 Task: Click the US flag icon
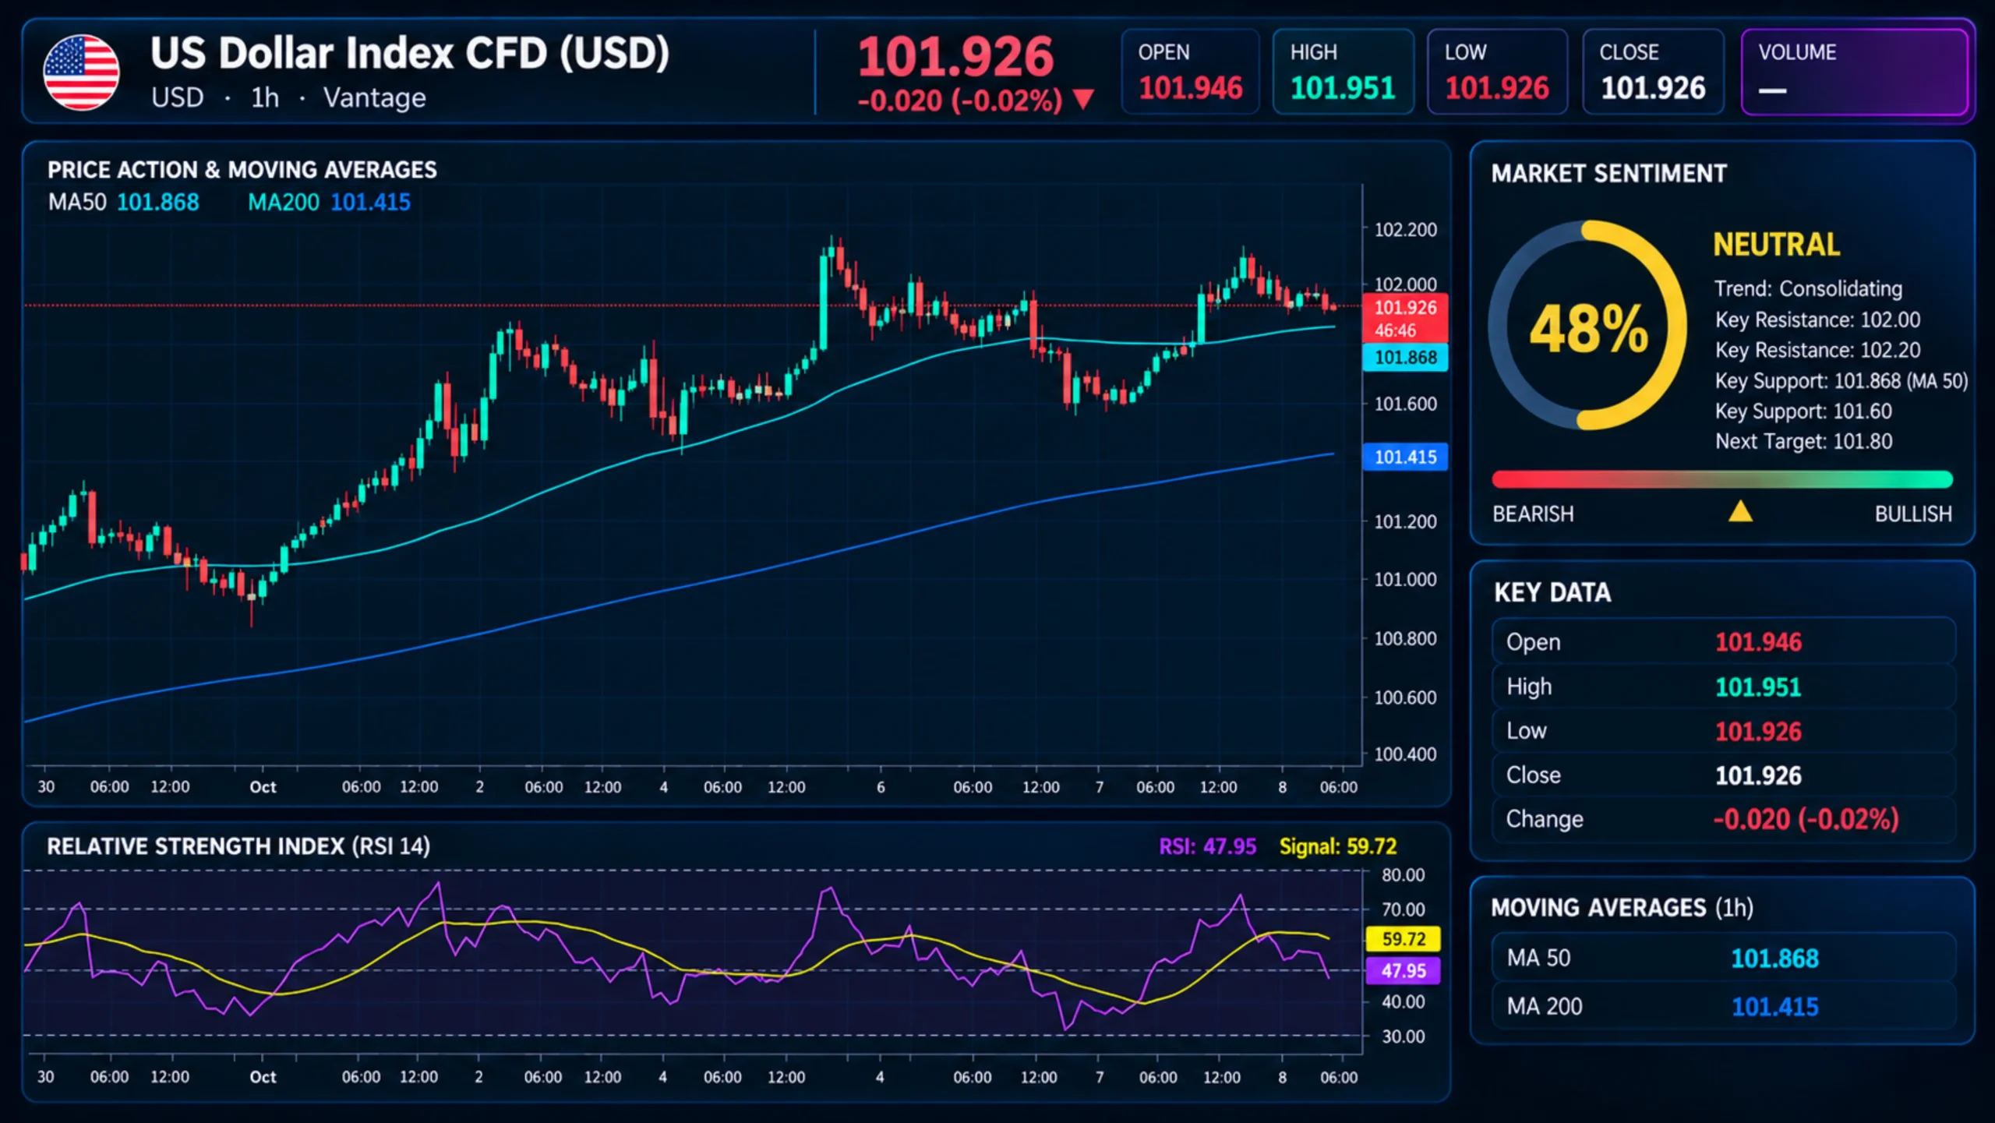tap(82, 72)
